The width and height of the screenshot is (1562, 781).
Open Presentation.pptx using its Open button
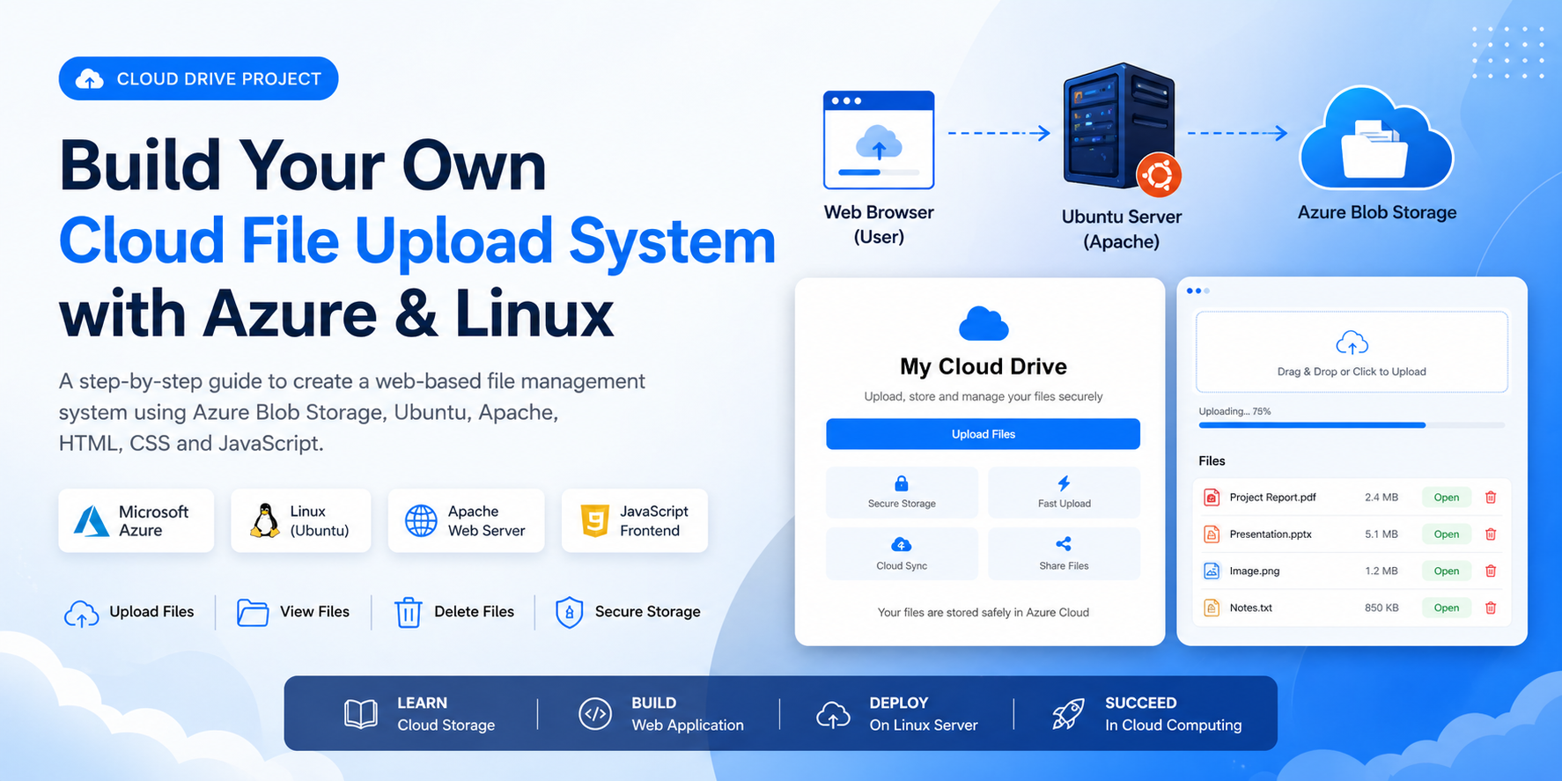coord(1446,534)
